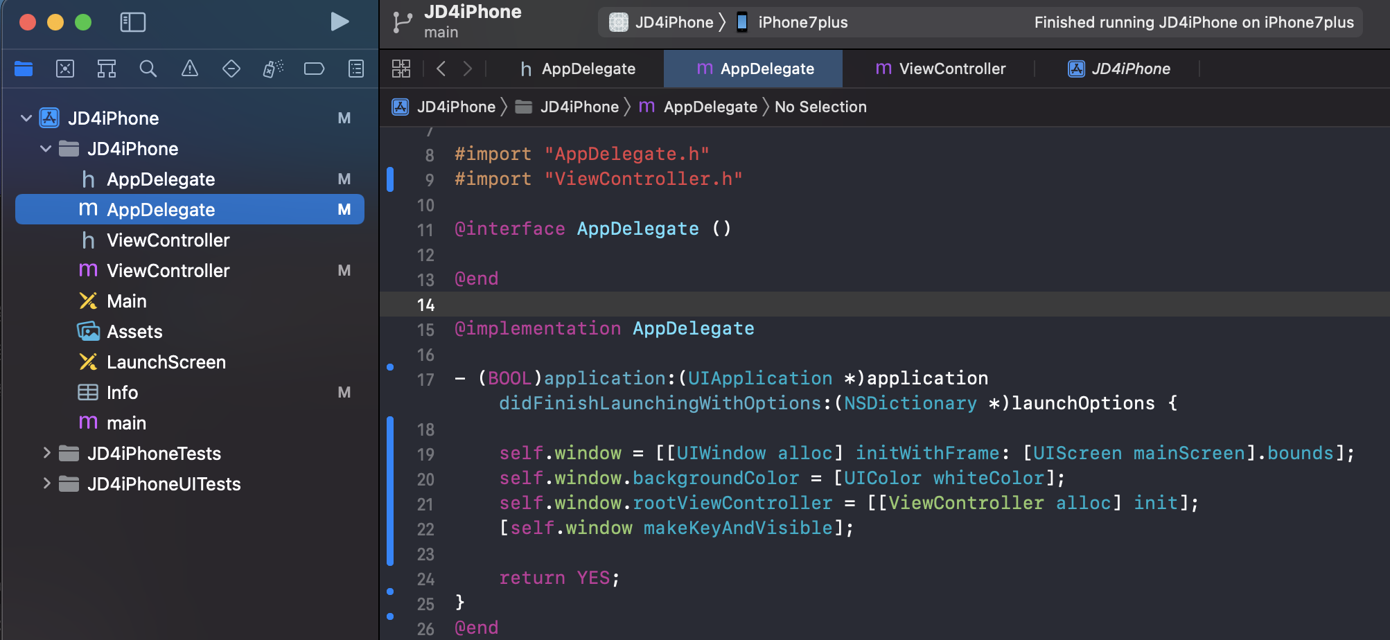The width and height of the screenshot is (1390, 640).
Task: Toggle the navigator sidebar visibility
Action: pos(132,22)
